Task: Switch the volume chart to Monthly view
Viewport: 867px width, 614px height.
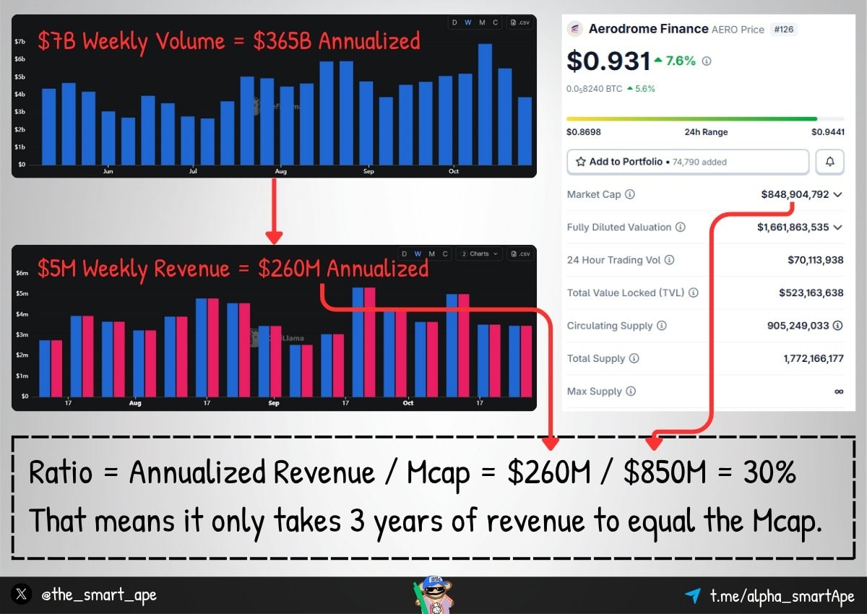Action: (482, 22)
